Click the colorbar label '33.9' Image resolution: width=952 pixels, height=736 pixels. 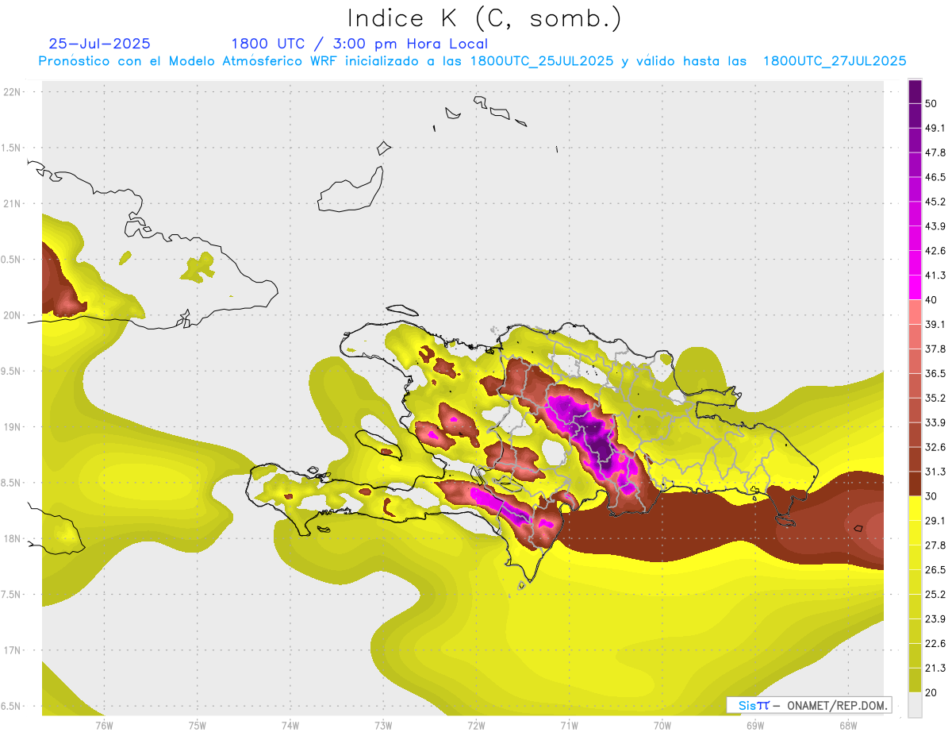(x=935, y=422)
